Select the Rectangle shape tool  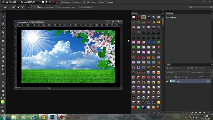tap(3, 86)
